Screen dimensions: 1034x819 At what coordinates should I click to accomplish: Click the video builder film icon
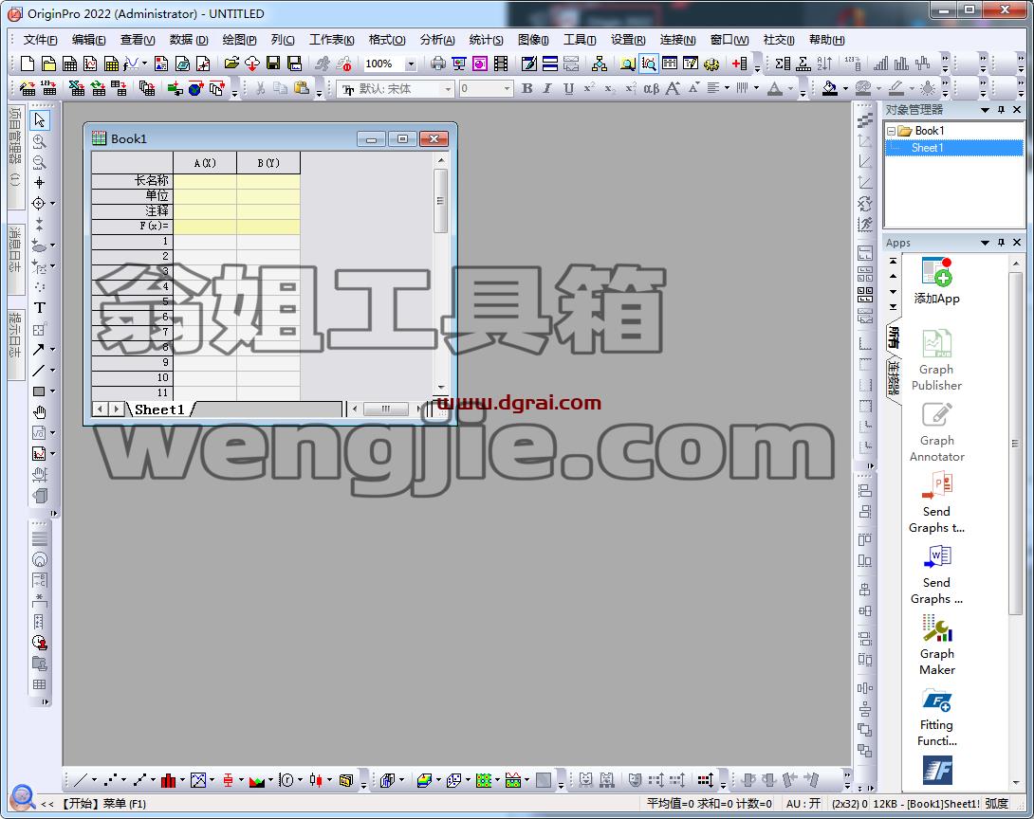[x=501, y=64]
